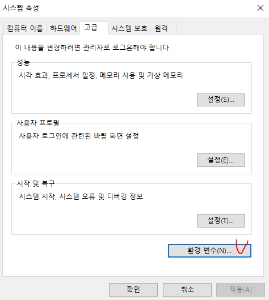Click the 시스템 시작, 시스템 오류 description text
269x300 pixels.
click(x=81, y=196)
